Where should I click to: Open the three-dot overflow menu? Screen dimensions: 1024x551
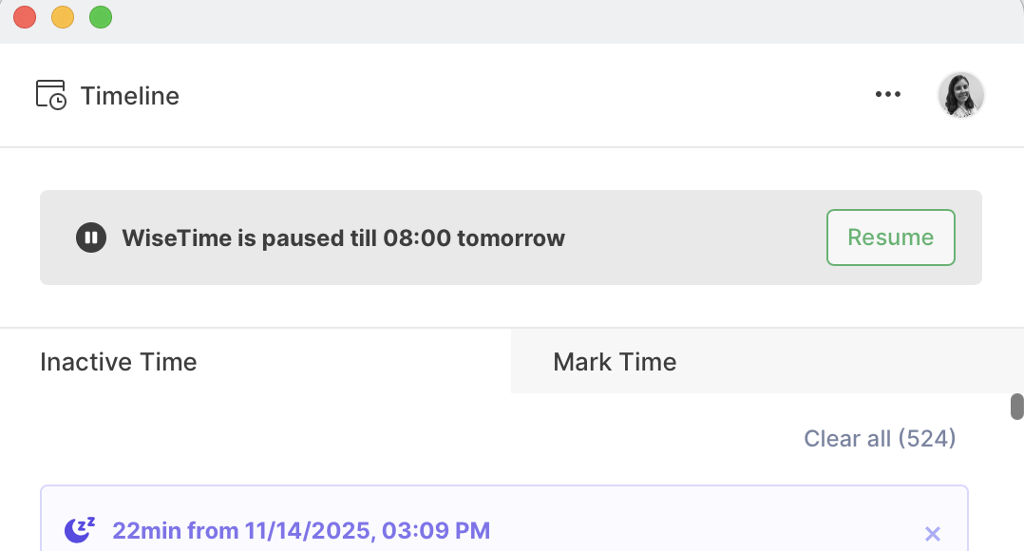pyautogui.click(x=888, y=94)
